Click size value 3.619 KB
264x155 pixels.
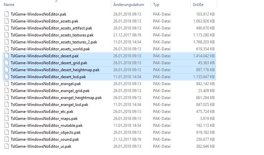pos(207,119)
